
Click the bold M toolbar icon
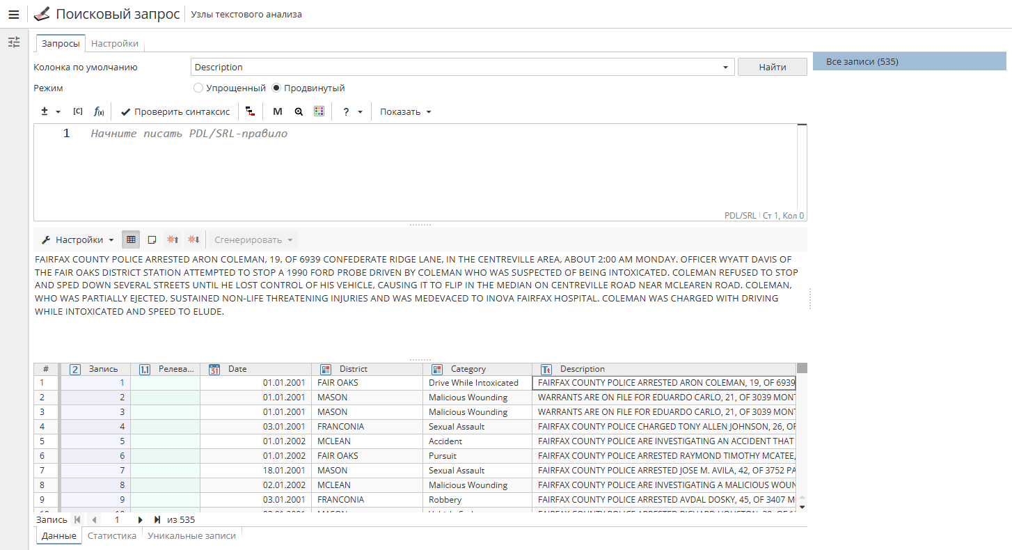(278, 111)
